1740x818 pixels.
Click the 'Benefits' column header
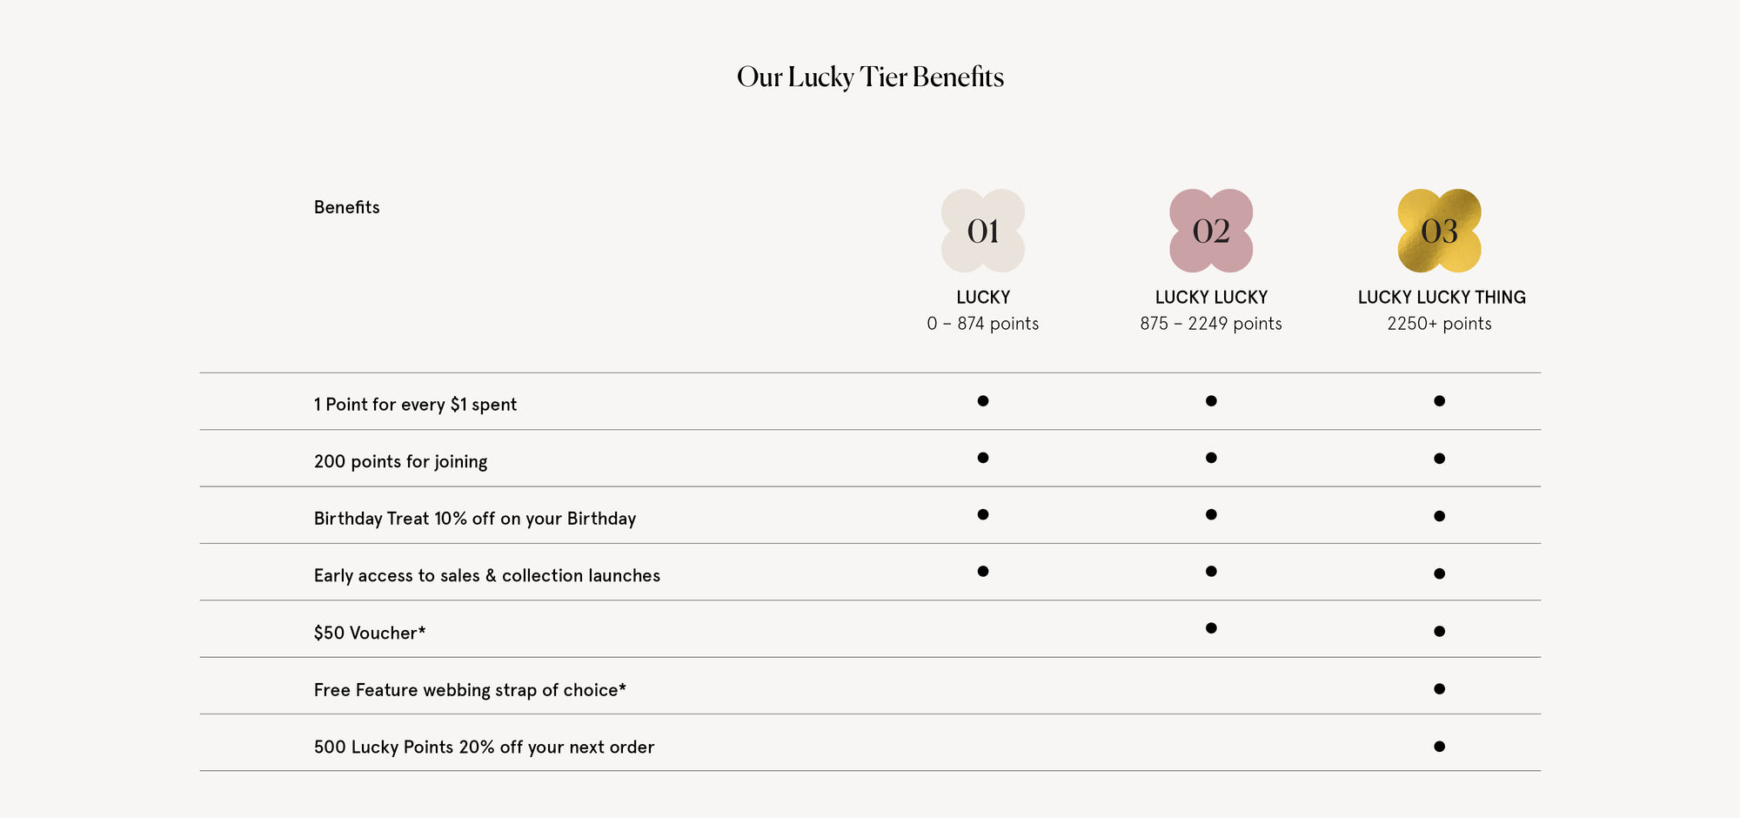pos(346,207)
